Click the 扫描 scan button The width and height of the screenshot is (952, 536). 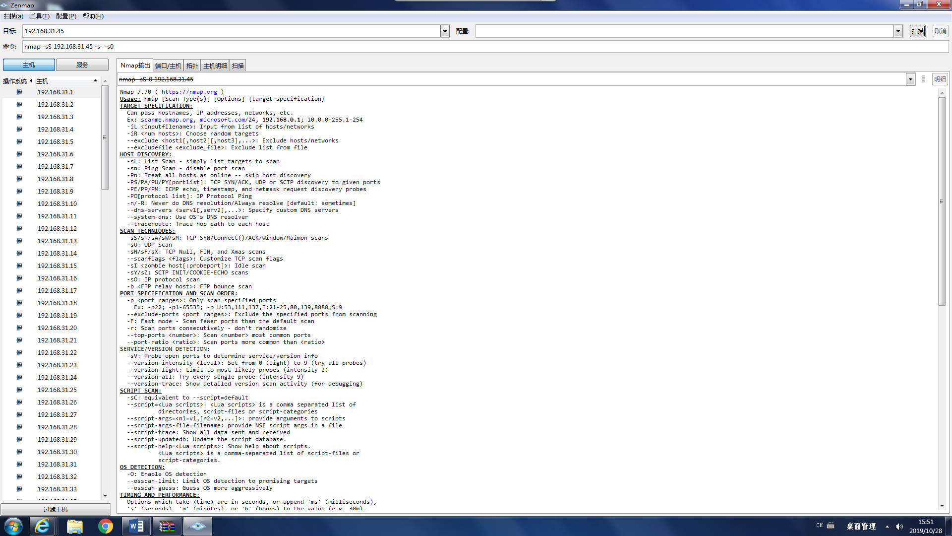coord(917,31)
